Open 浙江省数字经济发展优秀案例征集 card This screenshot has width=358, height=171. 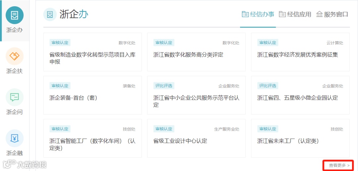click(x=300, y=52)
